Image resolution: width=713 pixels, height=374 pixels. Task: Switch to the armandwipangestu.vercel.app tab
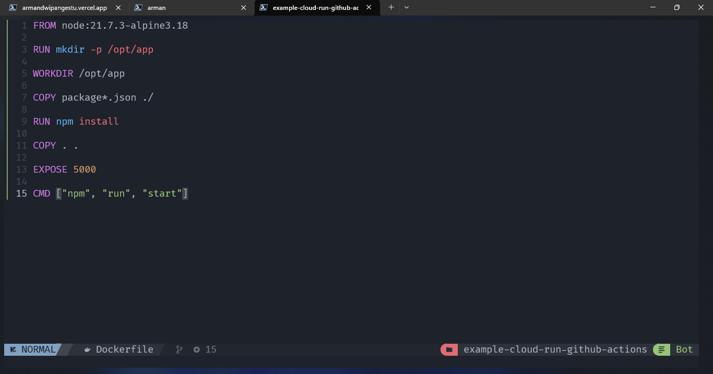tap(64, 8)
